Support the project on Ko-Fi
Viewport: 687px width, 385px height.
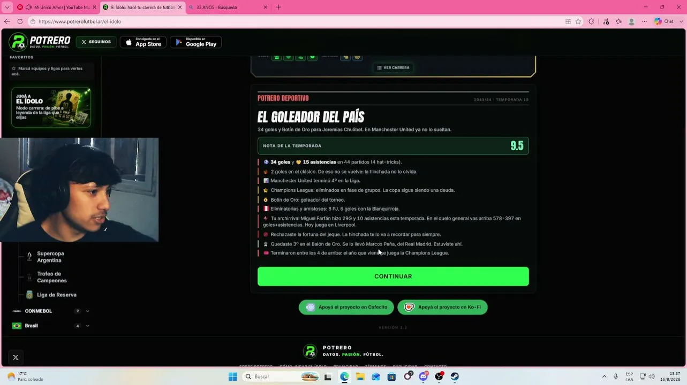pos(442,307)
